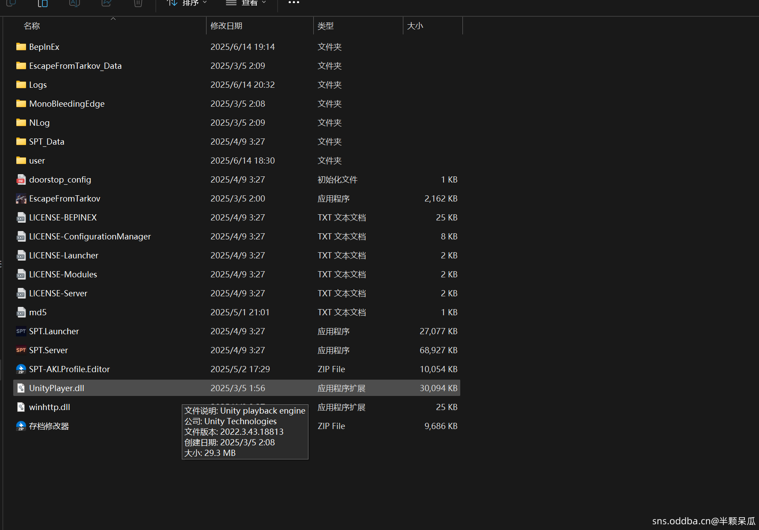Select the SPT.Server file name
This screenshot has width=759, height=530.
click(x=49, y=350)
